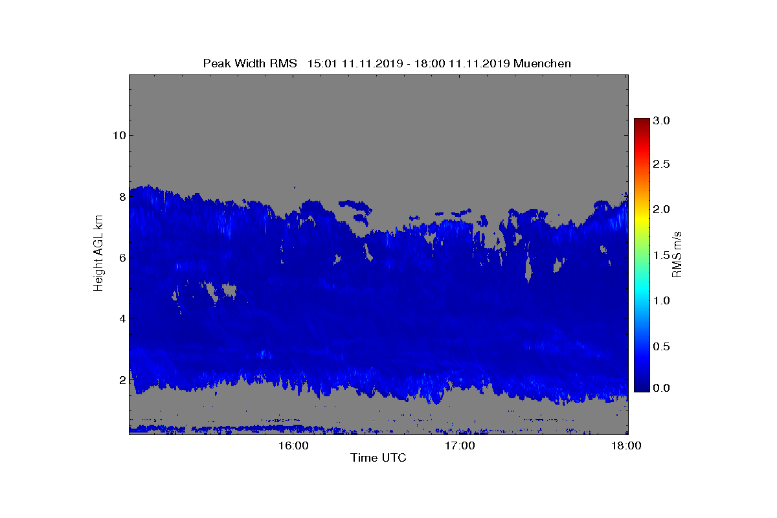Click the dark blue bottom of the colorbar
Image resolution: width=777 pixels, height=518 pixels.
[642, 387]
